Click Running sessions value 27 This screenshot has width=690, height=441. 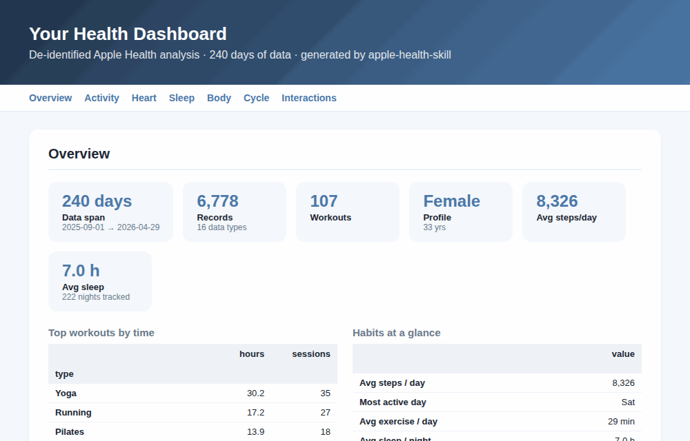(x=325, y=413)
